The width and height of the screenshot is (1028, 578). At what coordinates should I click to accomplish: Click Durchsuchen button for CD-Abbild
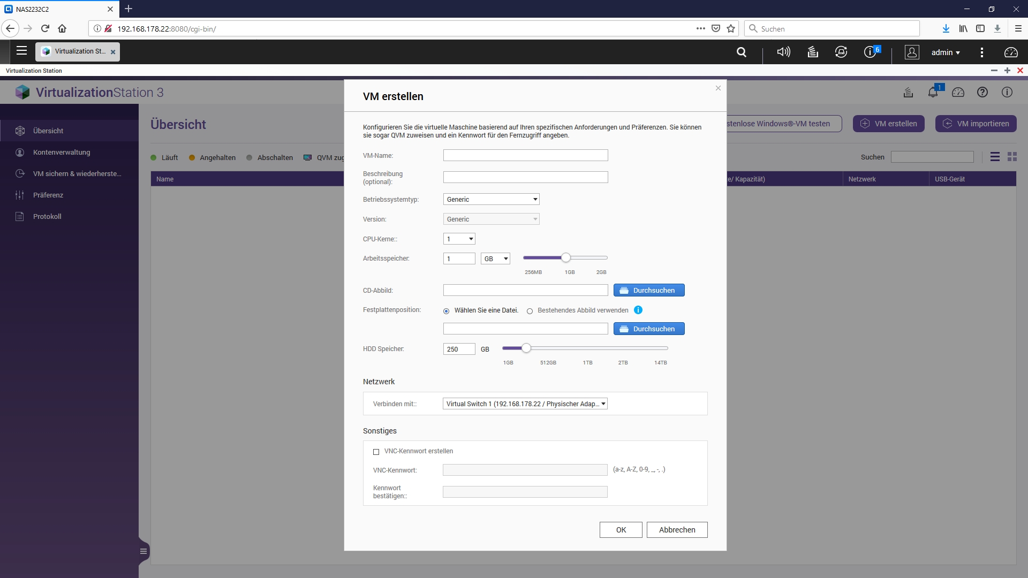pos(649,290)
